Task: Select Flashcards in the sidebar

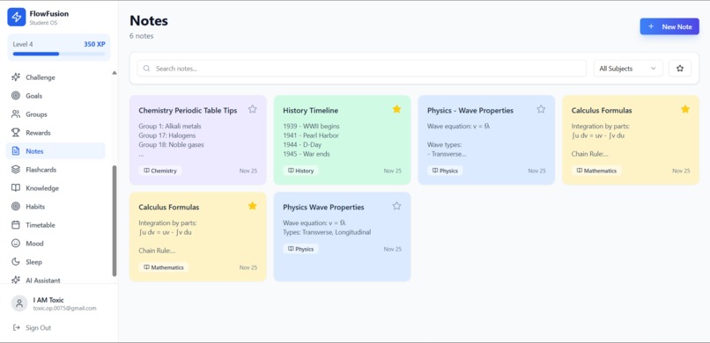Action: (55, 170)
